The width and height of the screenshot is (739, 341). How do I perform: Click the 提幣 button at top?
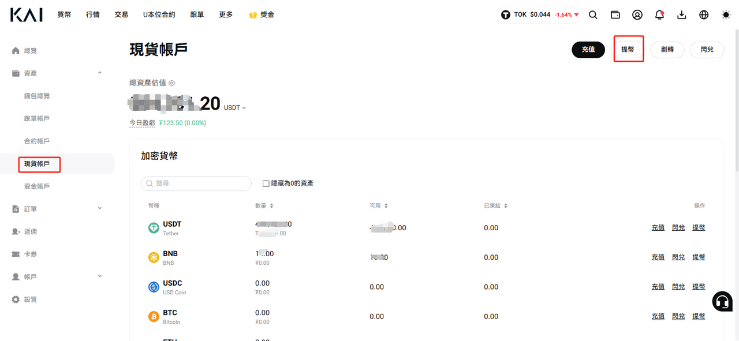coord(628,50)
